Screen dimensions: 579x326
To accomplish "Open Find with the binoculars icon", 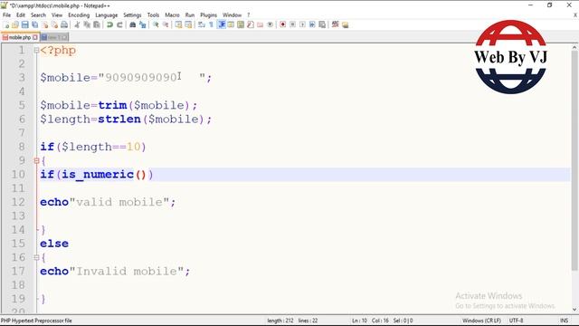I will (x=133, y=24).
